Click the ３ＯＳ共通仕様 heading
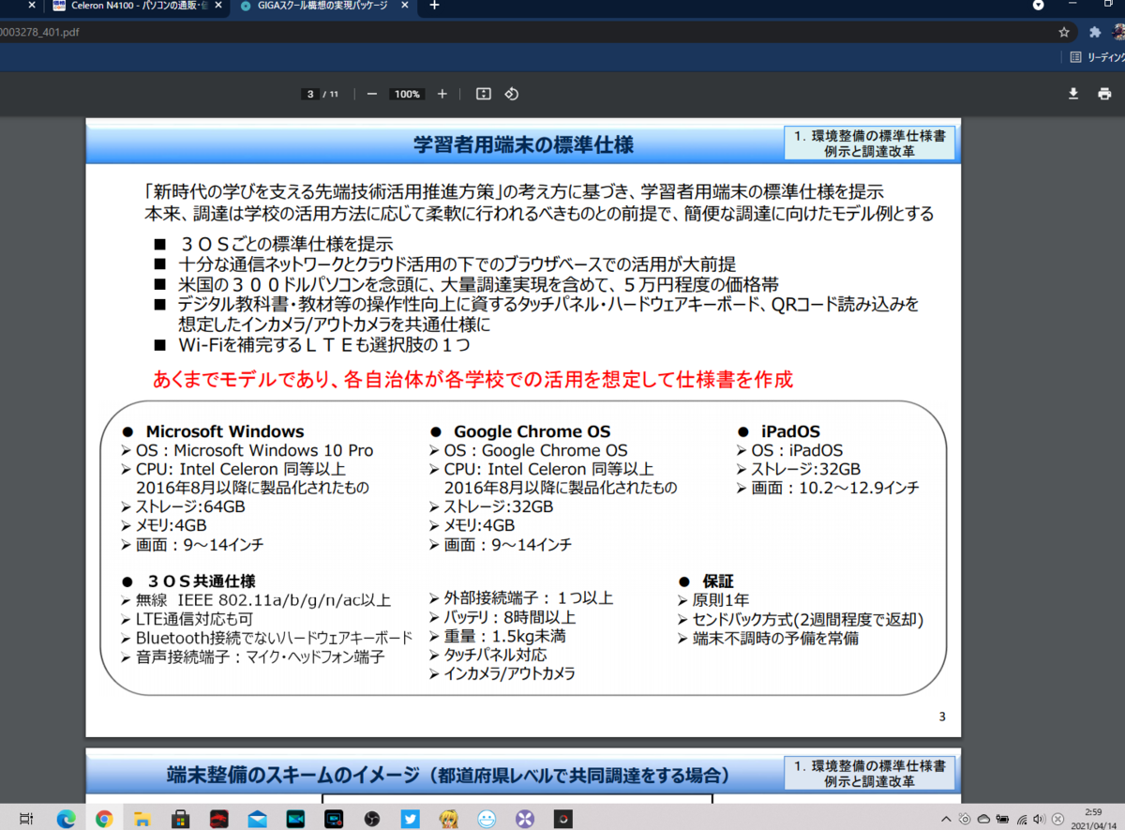The width and height of the screenshot is (1125, 830). point(201,581)
